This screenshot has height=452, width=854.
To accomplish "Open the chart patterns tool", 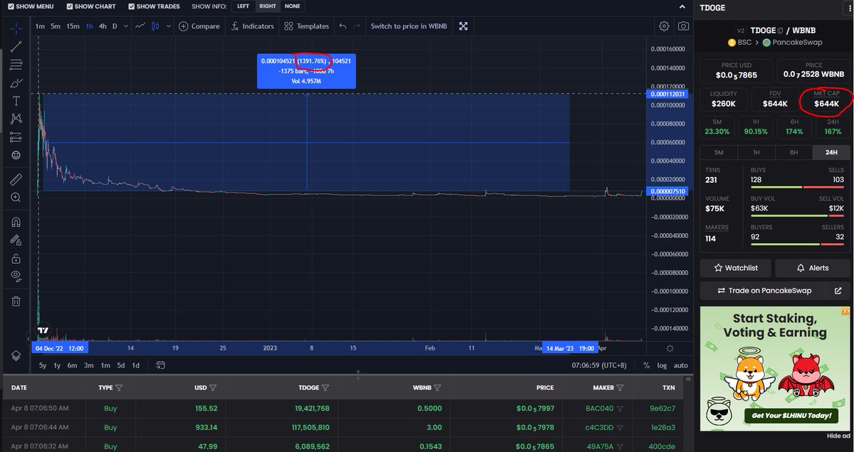I will [16, 119].
